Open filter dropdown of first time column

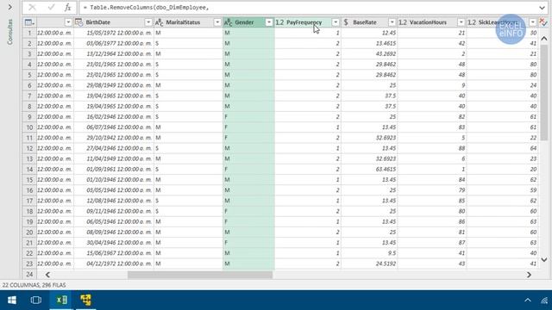pyautogui.click(x=68, y=22)
